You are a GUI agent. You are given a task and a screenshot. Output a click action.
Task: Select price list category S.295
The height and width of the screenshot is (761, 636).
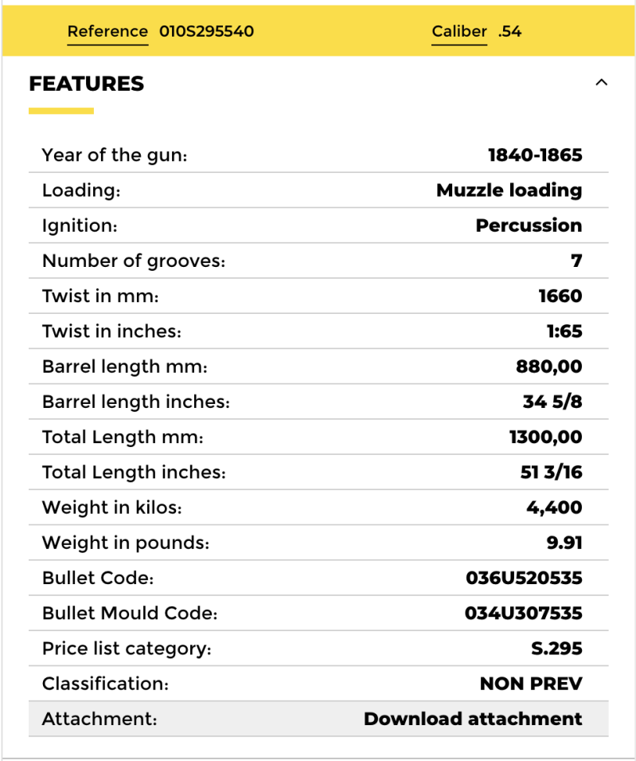point(556,649)
